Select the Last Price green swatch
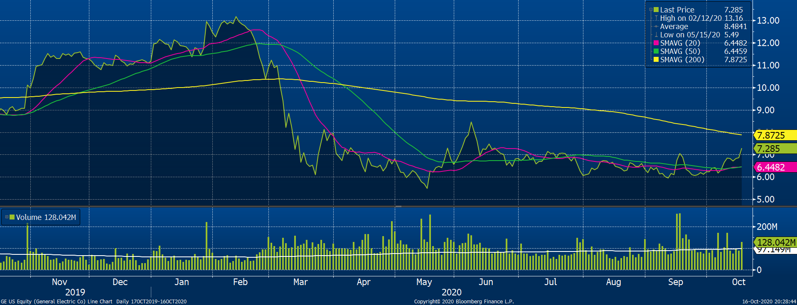 pos(656,10)
